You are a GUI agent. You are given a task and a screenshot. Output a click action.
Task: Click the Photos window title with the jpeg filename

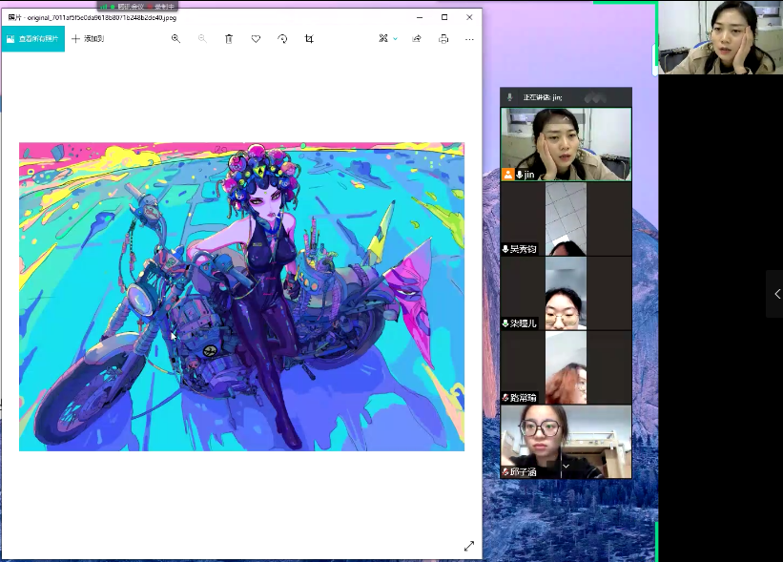coord(93,17)
